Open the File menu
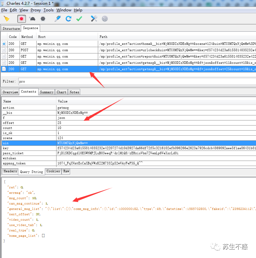The height and width of the screenshot is (258, 256). pos(4,10)
